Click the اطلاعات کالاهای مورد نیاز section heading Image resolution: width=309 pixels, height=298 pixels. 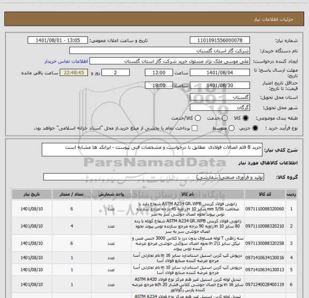click(268, 163)
